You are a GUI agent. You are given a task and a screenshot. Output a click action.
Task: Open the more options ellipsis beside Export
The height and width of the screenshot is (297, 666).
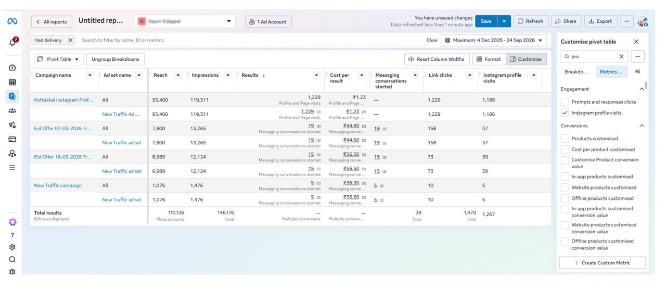[626, 21]
